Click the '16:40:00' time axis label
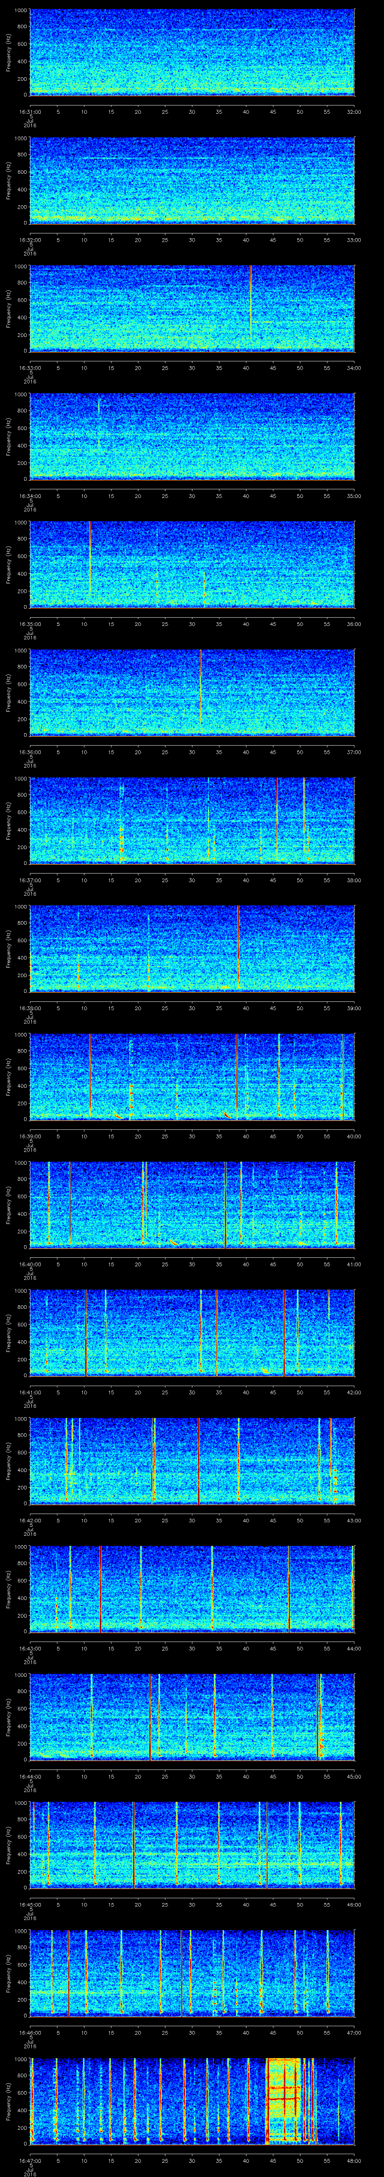Viewport: 384px width, 2177px height. click(30, 1264)
